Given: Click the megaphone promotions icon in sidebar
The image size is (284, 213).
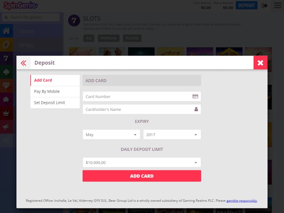Looking at the screenshot, I should [6, 126].
